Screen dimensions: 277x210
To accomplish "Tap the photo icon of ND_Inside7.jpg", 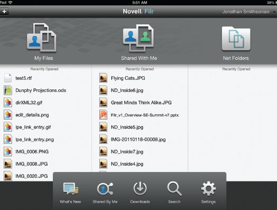I will pyautogui.click(x=103, y=151).
